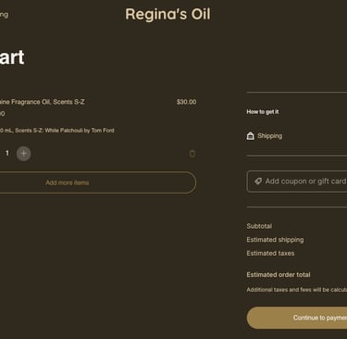Click the Estimated taxes label
This screenshot has height=339, width=347.
click(x=270, y=253)
